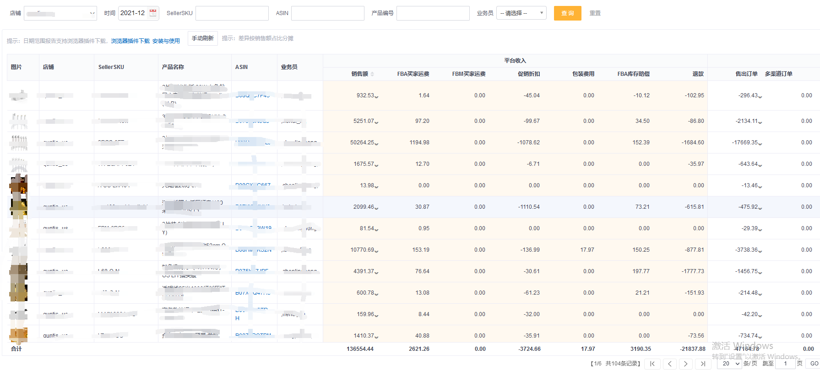The image size is (820, 370).
Task: Select the 包装费用 value 17.97 in 10770.69 row
Action: tap(587, 250)
